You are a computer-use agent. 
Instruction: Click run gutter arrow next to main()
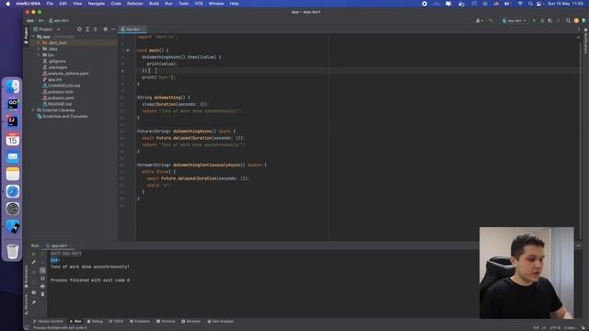(128, 51)
